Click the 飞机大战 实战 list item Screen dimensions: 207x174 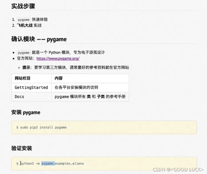tap(29, 25)
